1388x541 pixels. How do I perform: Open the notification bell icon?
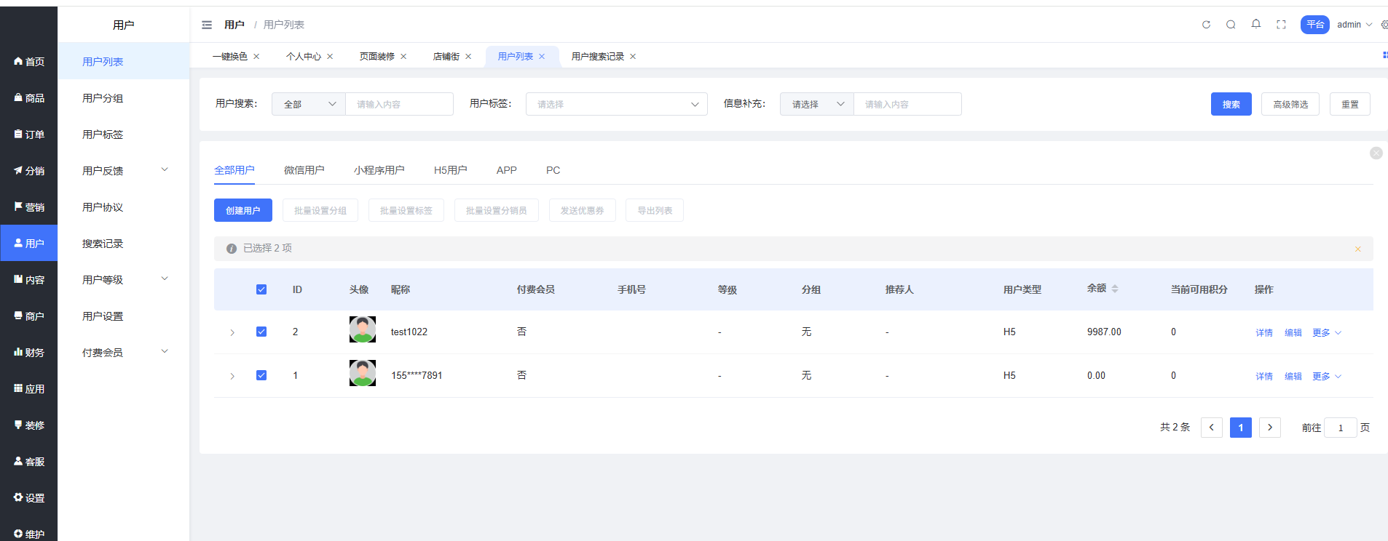pyautogui.click(x=1256, y=24)
